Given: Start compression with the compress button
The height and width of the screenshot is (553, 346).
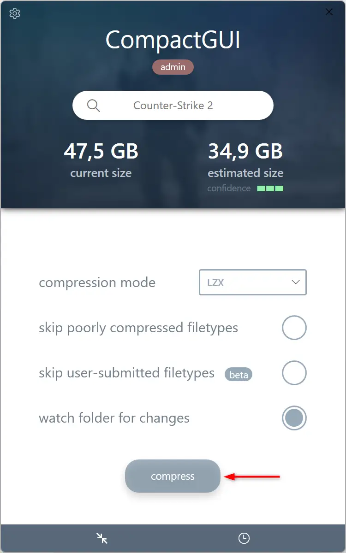Looking at the screenshot, I should (x=173, y=476).
